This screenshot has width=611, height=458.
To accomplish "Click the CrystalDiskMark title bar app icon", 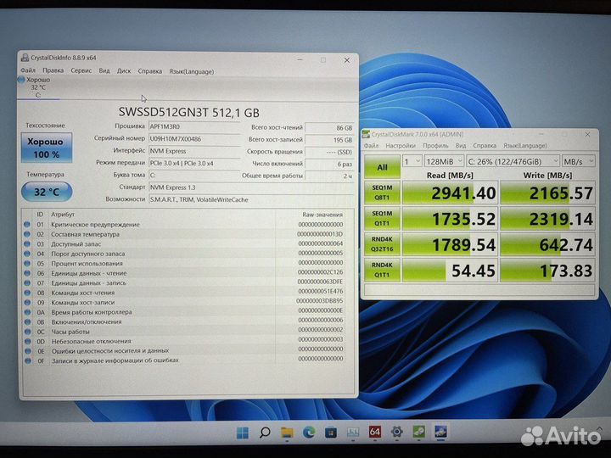I will [x=366, y=134].
